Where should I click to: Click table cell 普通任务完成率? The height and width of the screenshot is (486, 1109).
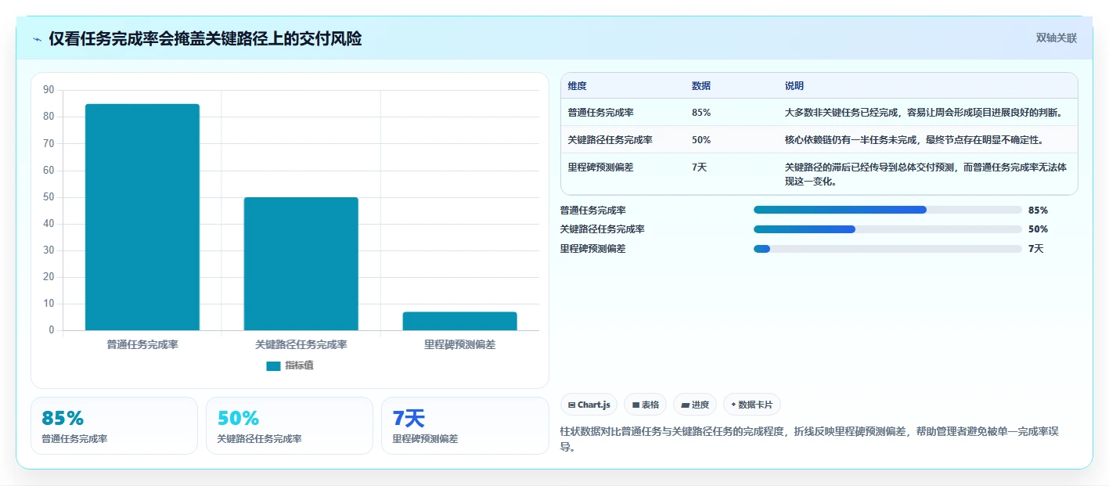point(601,113)
